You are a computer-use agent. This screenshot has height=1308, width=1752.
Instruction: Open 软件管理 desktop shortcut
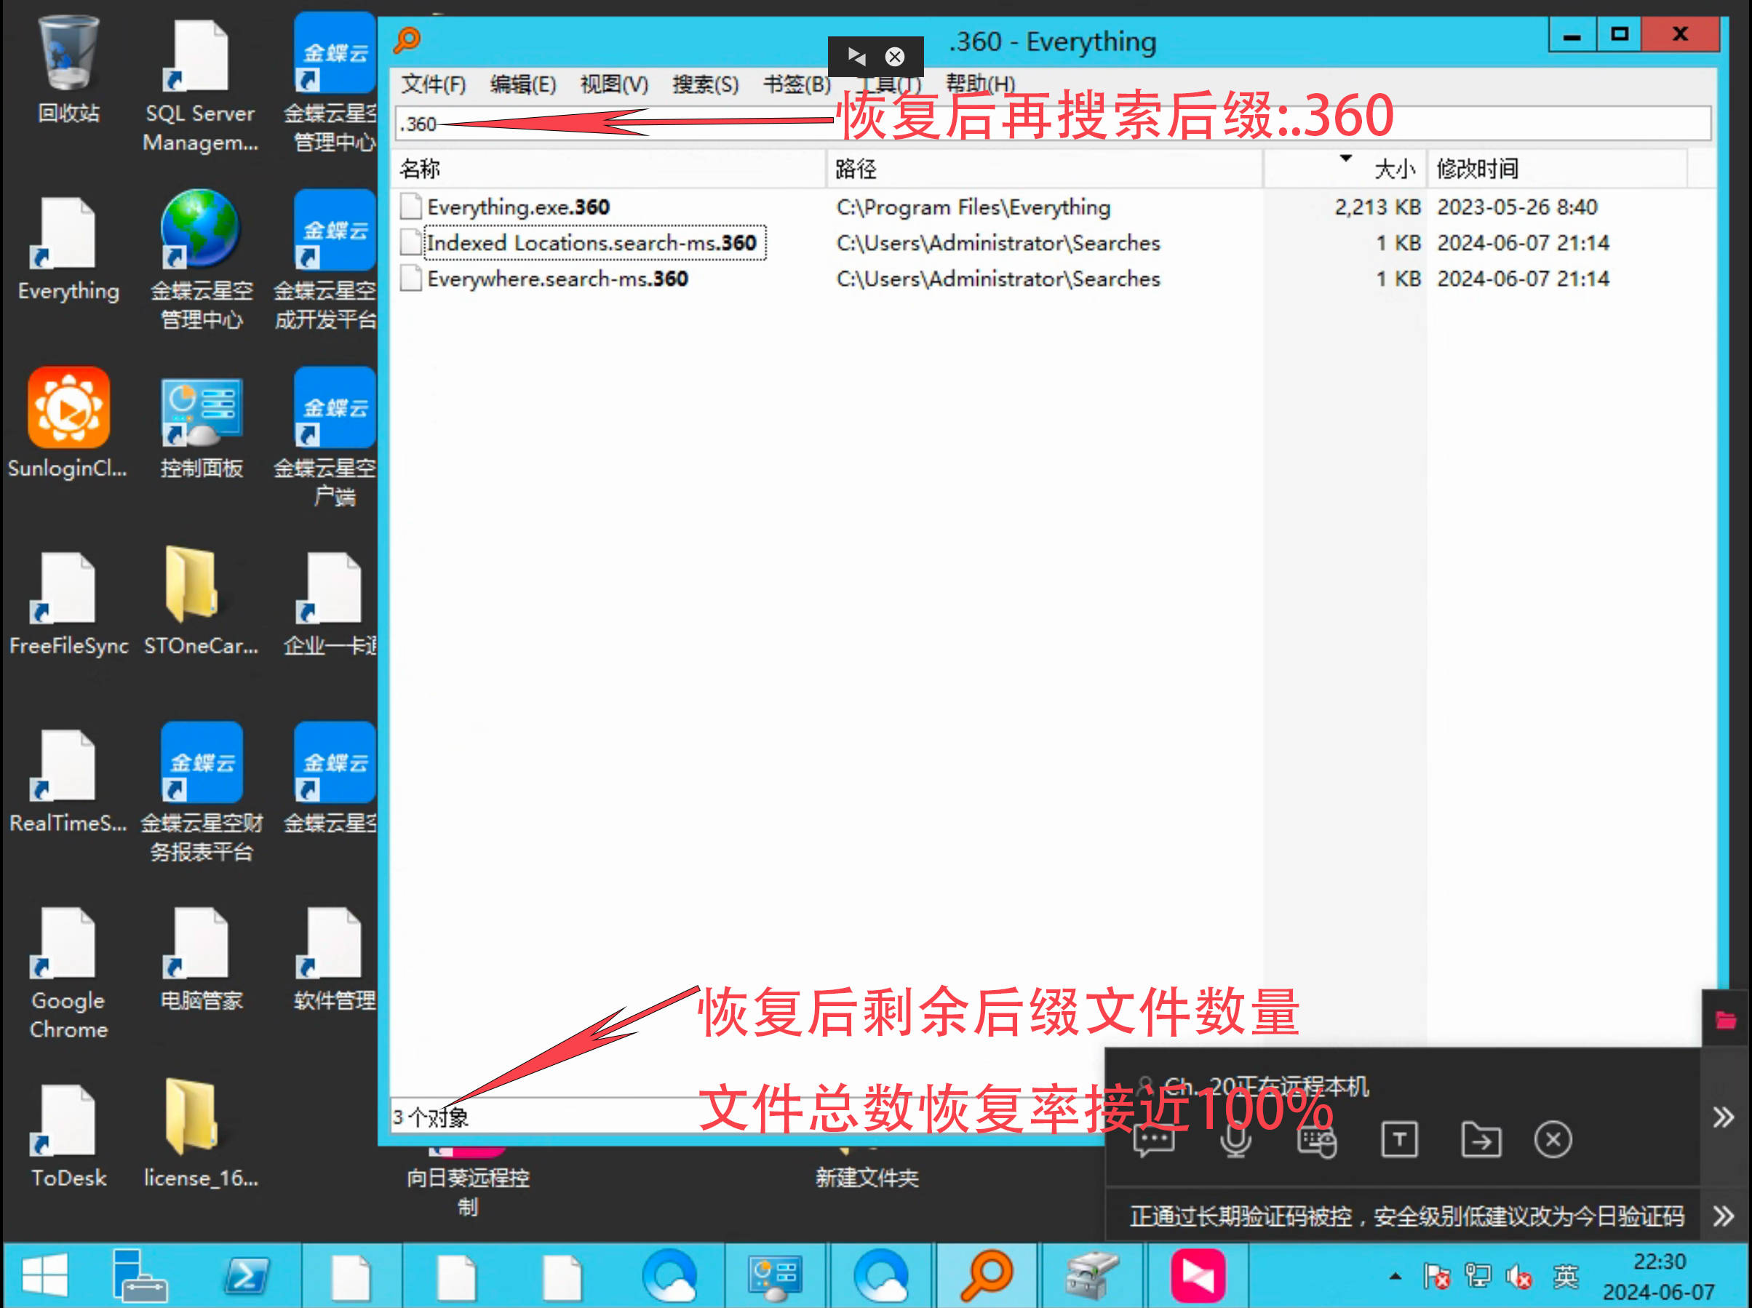click(334, 958)
